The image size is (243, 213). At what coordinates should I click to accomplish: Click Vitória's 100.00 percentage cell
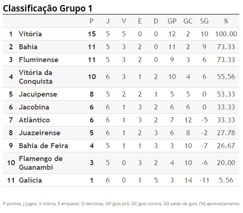(226, 34)
